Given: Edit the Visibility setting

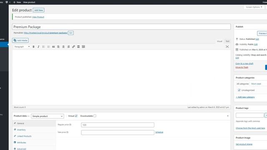Looking at the screenshot, I should point(256,45).
